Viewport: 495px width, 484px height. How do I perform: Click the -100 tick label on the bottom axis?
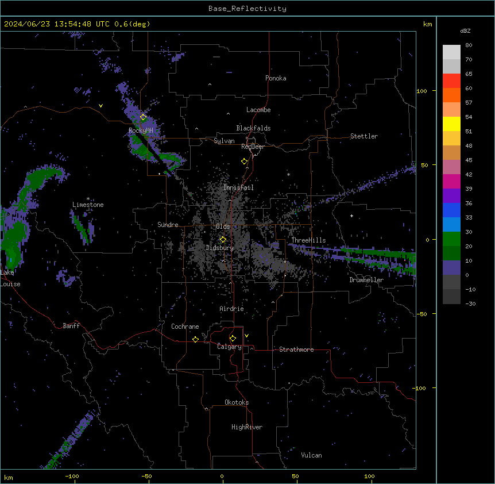tap(72, 476)
